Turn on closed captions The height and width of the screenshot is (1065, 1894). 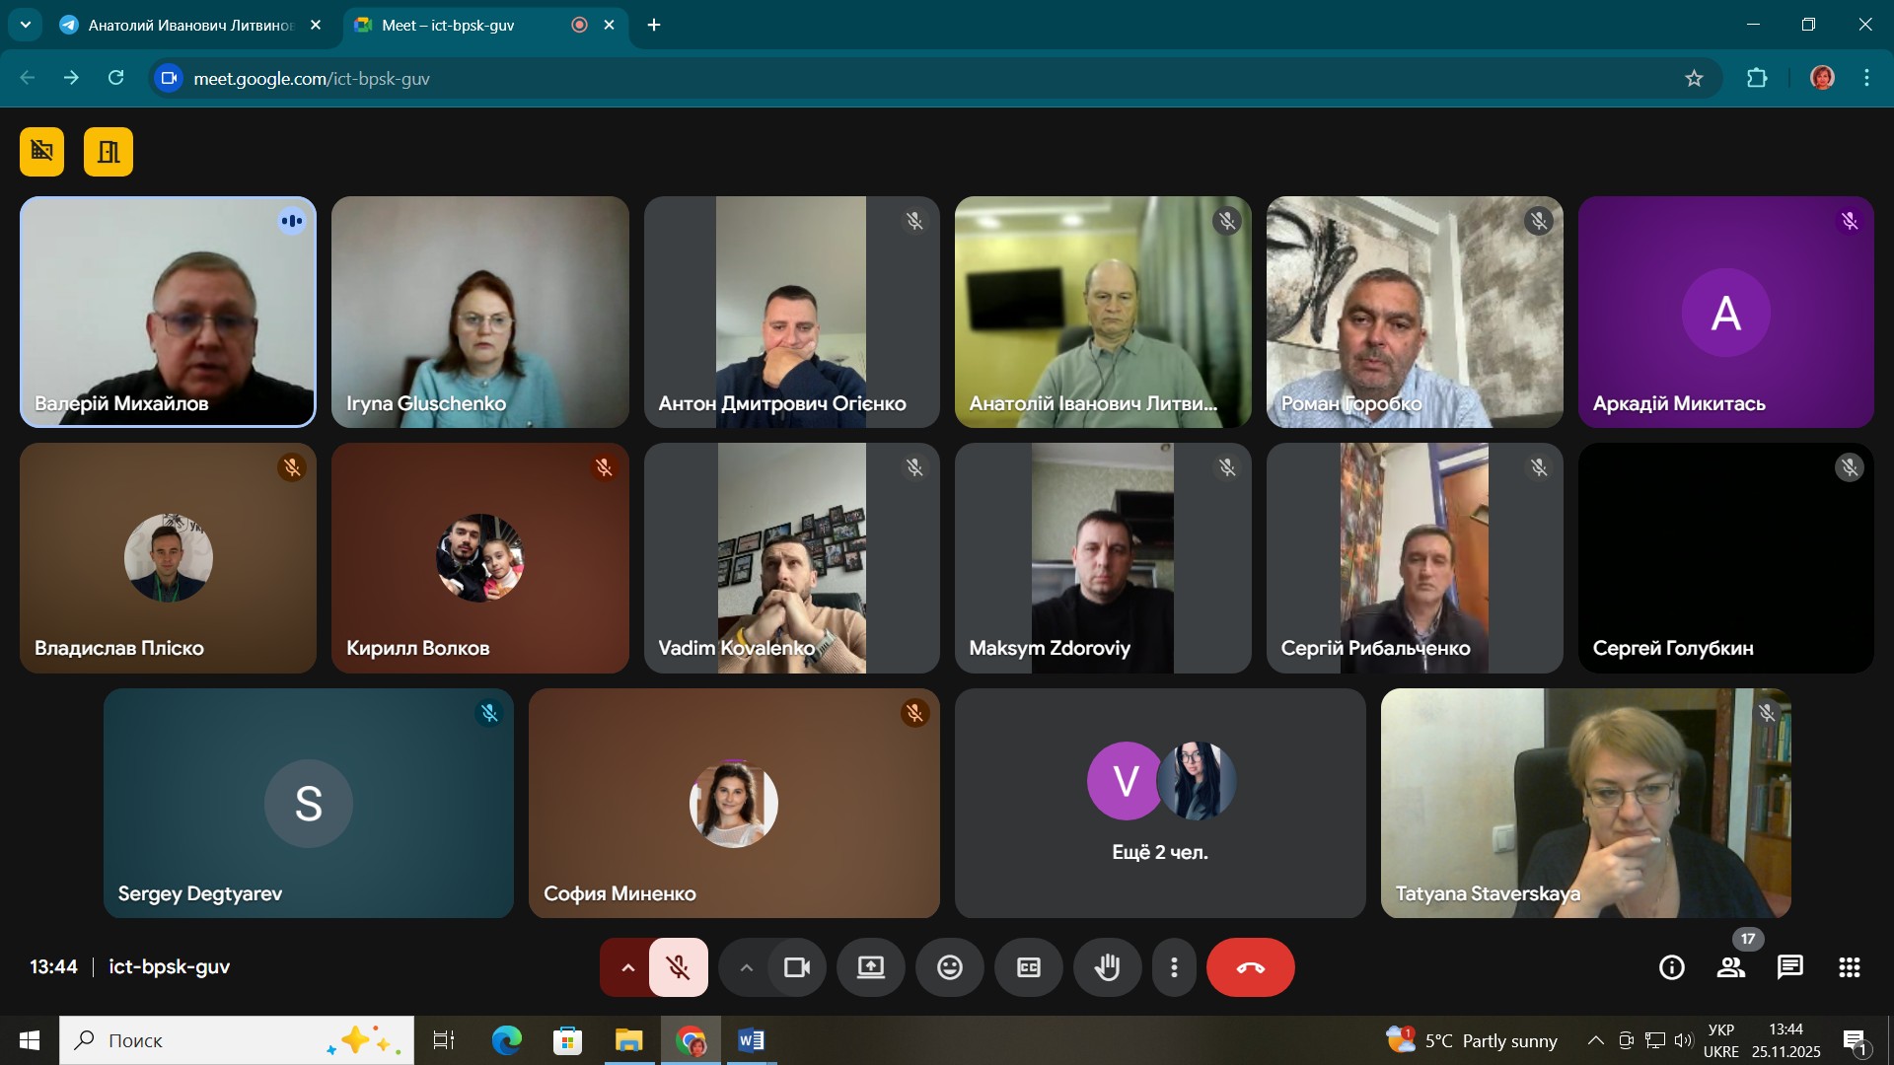(1028, 967)
